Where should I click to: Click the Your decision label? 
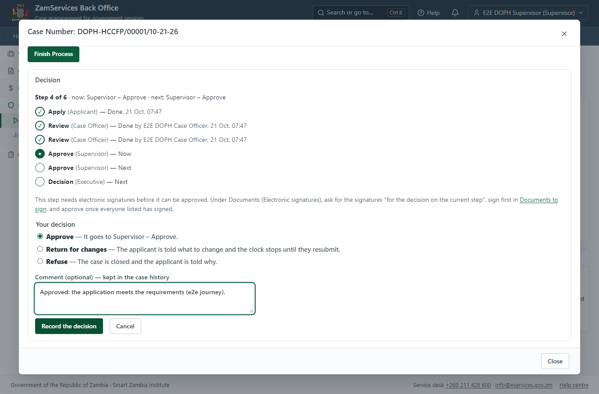[x=55, y=225]
